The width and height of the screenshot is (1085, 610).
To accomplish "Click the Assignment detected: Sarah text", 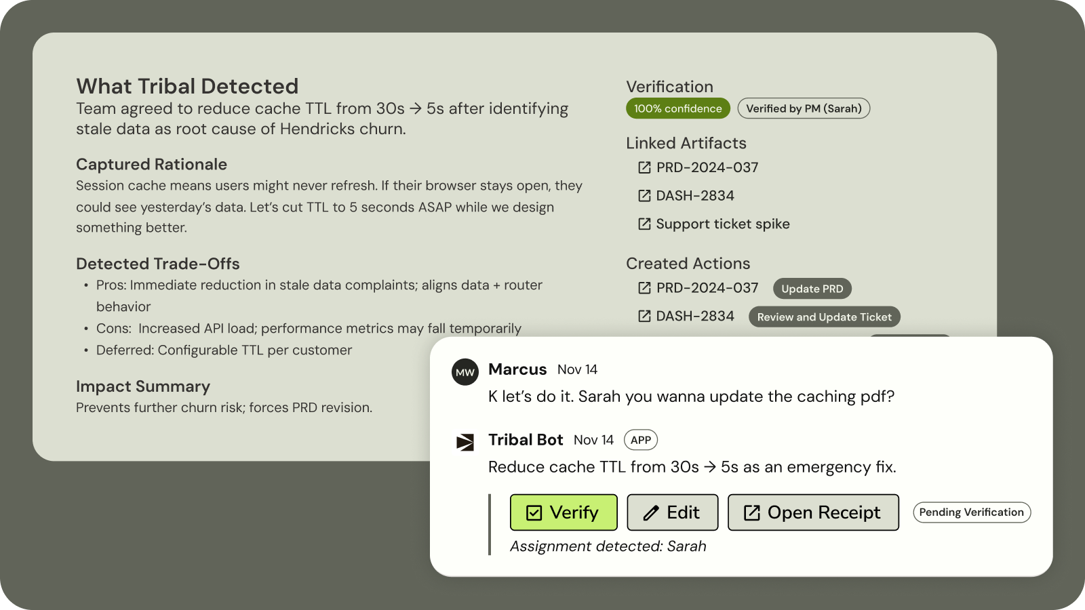I will [608, 546].
